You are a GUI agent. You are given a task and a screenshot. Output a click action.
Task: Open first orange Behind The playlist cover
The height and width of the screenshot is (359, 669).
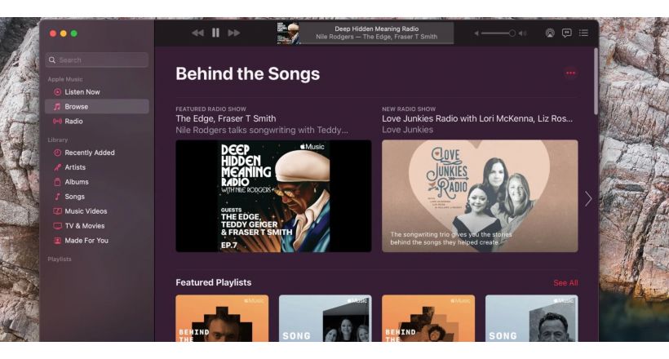(x=222, y=318)
